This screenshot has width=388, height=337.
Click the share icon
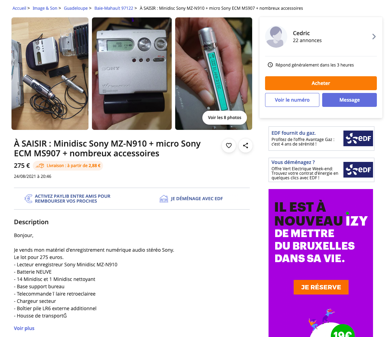(x=246, y=146)
